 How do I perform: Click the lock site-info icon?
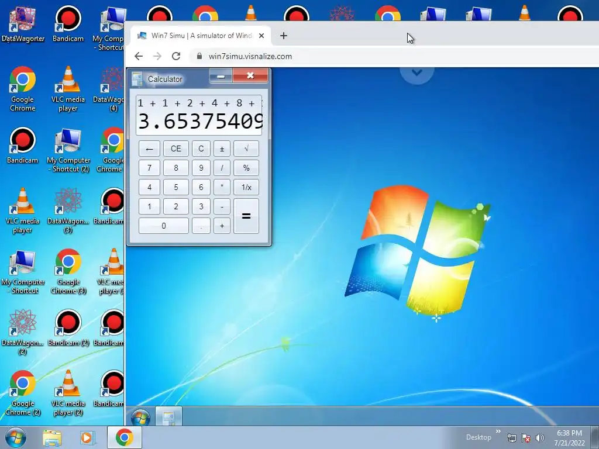pos(199,56)
